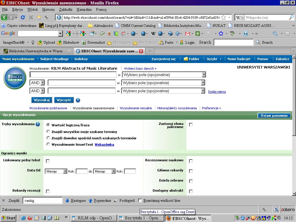Click the Wikipedia search magnifier icon
Viewport: 296px width, 222px height.
(x=291, y=18)
